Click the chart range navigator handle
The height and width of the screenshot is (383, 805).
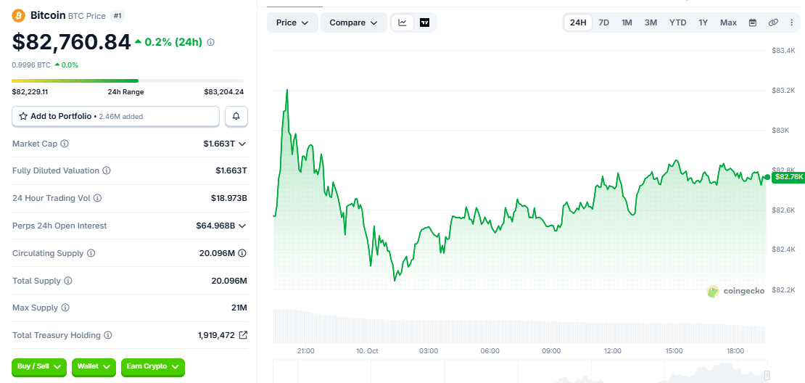coord(767,374)
